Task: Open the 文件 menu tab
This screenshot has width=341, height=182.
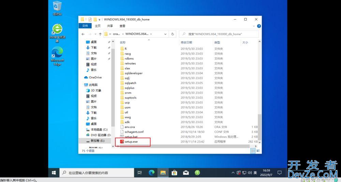Action: pos(85,26)
